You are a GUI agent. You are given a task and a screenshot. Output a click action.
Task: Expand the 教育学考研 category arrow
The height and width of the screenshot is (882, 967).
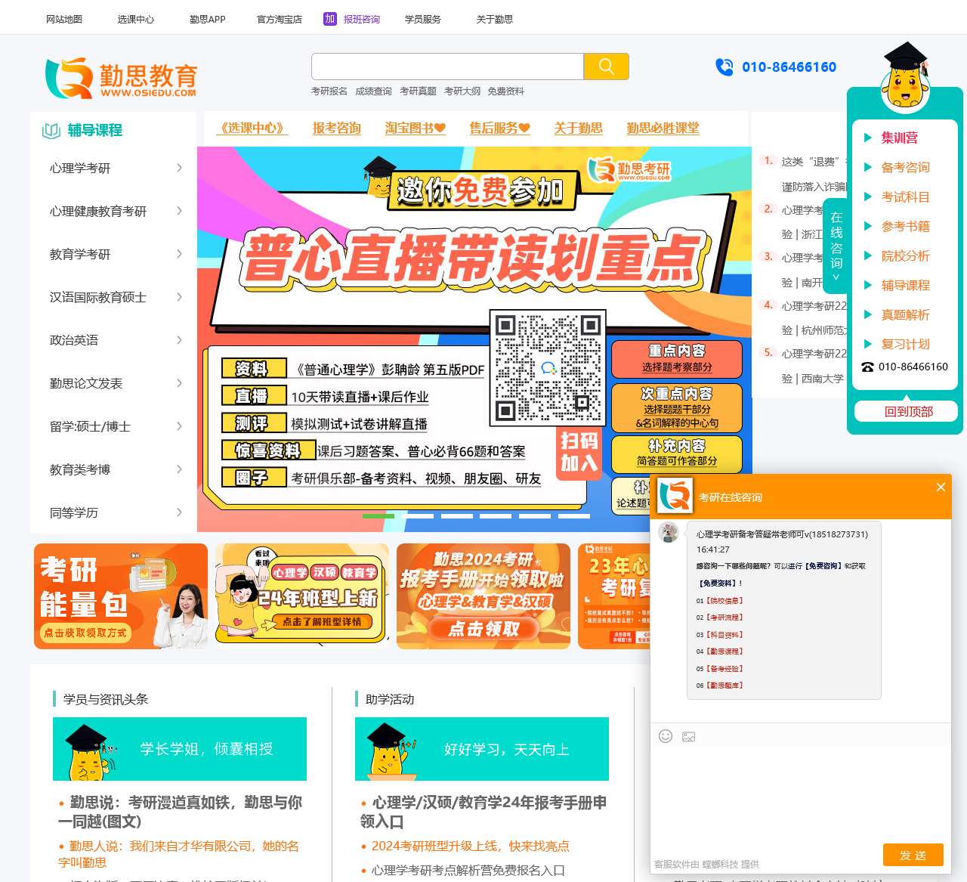pos(179,254)
